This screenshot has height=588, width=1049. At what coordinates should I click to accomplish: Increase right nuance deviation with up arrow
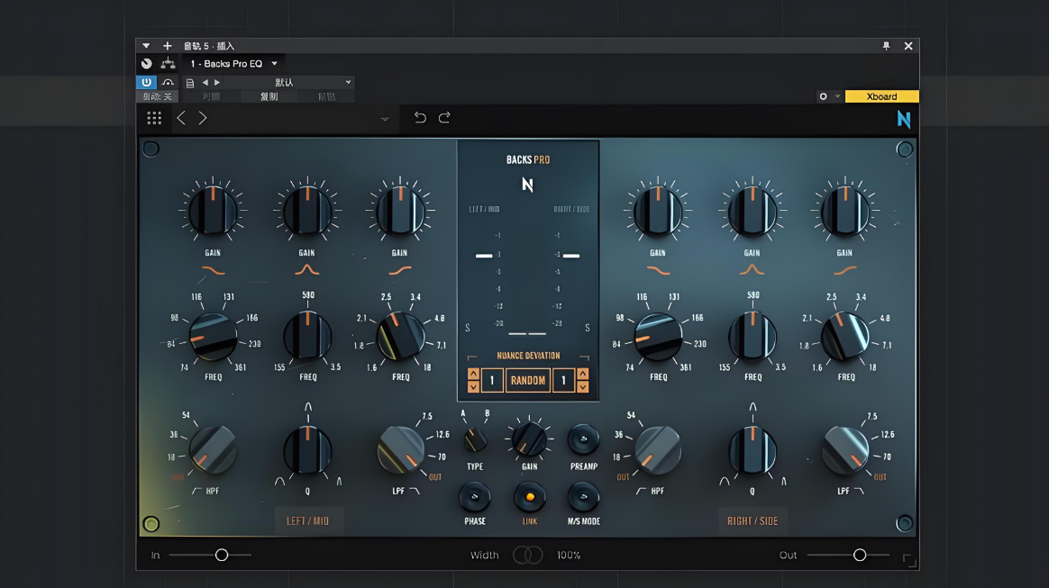[x=583, y=374]
